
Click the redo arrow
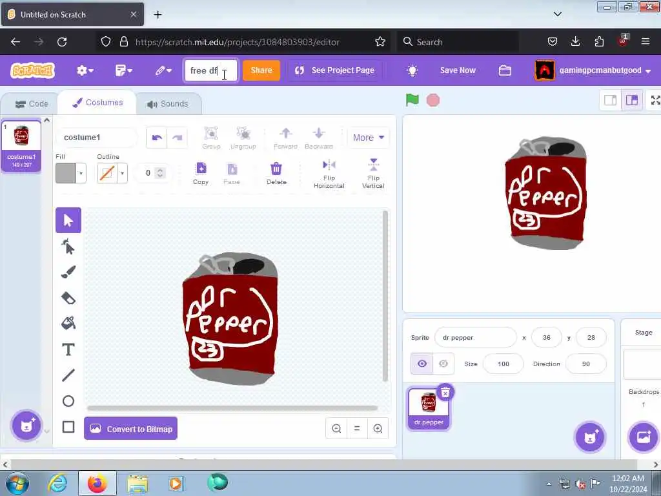coord(178,138)
